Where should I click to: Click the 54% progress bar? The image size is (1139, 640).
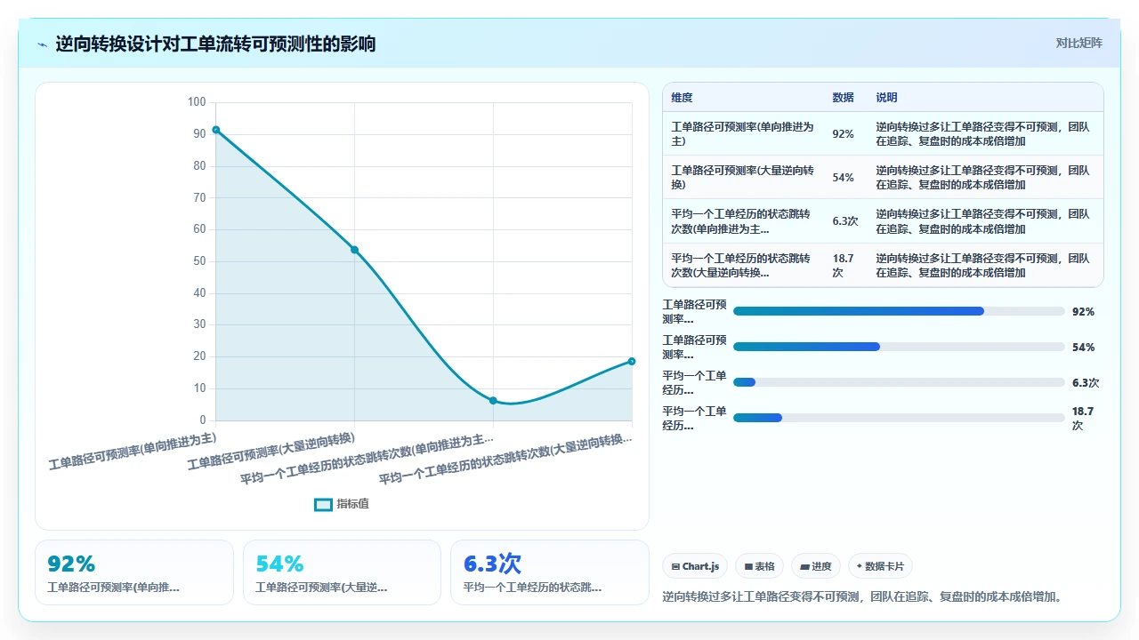899,347
